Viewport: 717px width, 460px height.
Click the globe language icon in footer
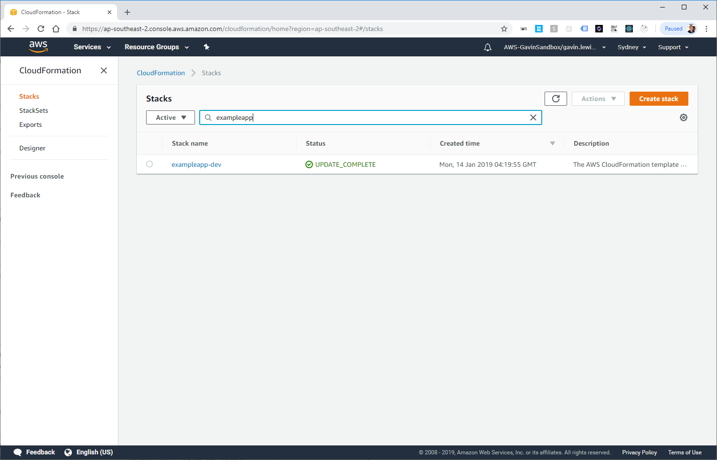[68, 452]
